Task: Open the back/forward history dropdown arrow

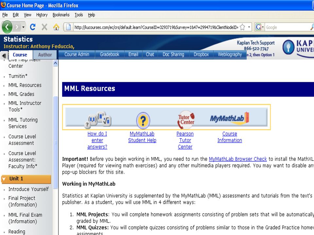Action: [24, 27]
